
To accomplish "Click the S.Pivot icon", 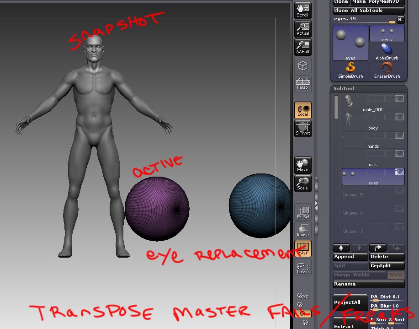I will (x=303, y=129).
